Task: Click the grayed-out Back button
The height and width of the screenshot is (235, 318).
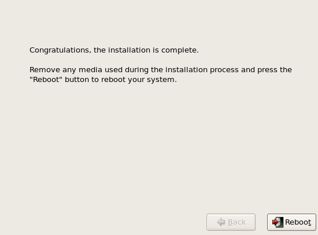Action: 231,222
